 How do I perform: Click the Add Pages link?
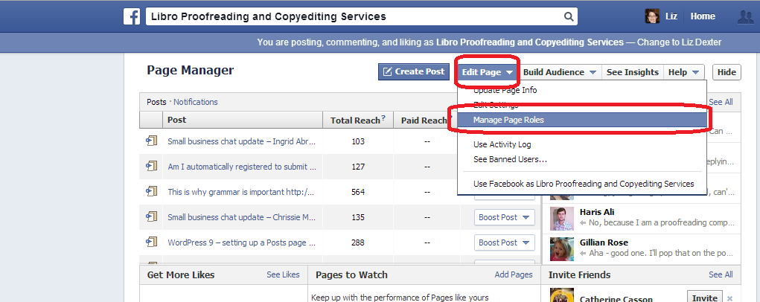[x=513, y=275]
